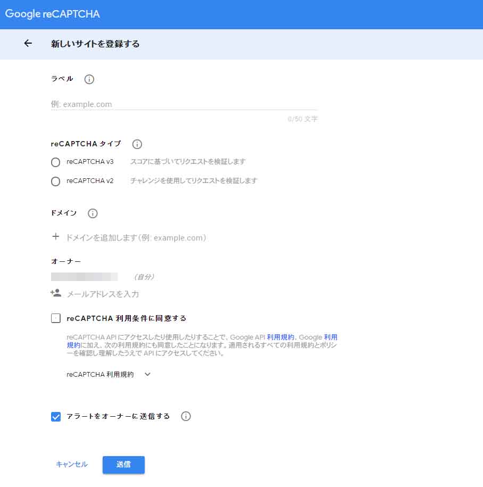Uncheck アラートをオーナーに送信する checkbox
The width and height of the screenshot is (483, 487).
pos(55,417)
